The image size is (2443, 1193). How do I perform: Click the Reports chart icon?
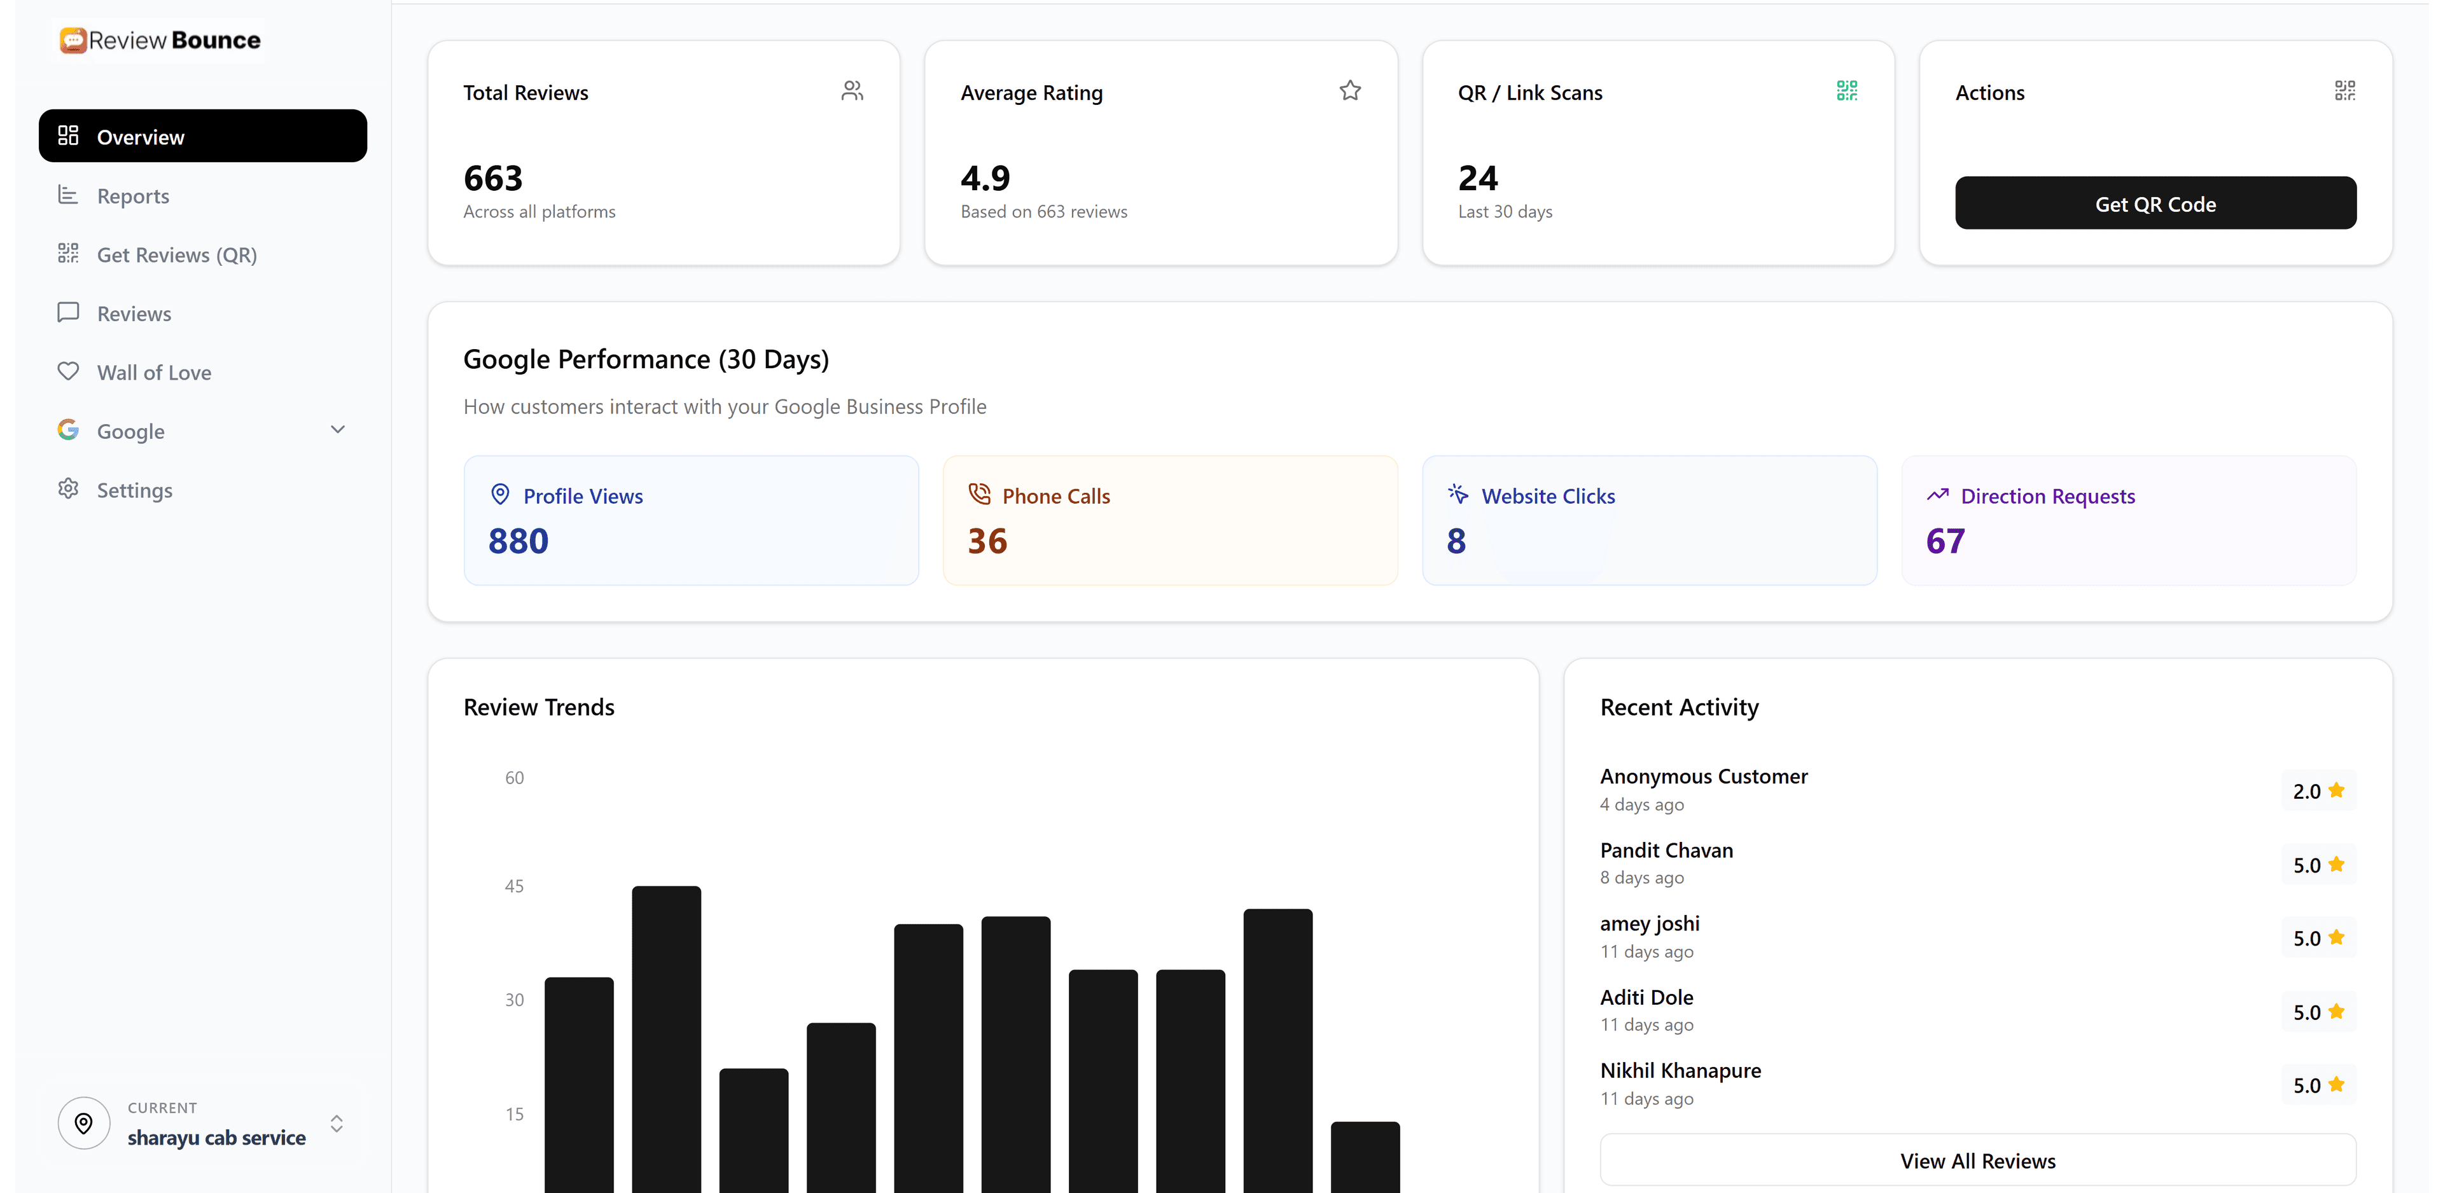click(x=68, y=195)
